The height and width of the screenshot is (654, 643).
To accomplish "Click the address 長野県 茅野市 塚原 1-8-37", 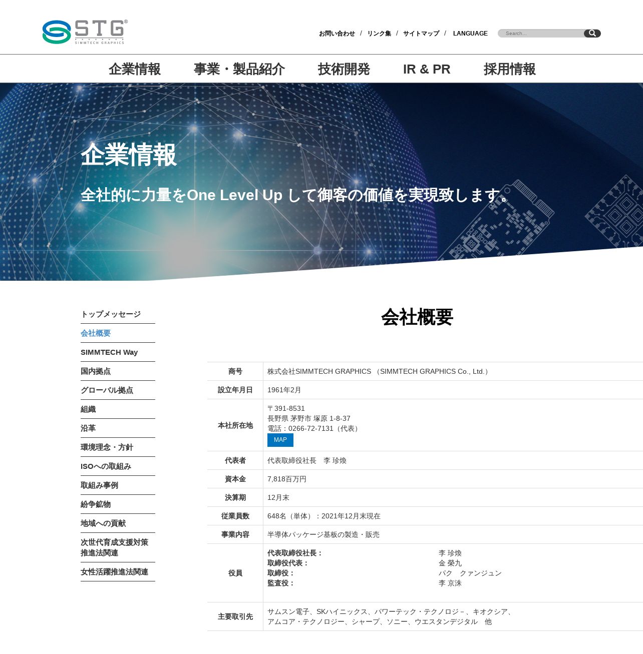I will [x=309, y=418].
